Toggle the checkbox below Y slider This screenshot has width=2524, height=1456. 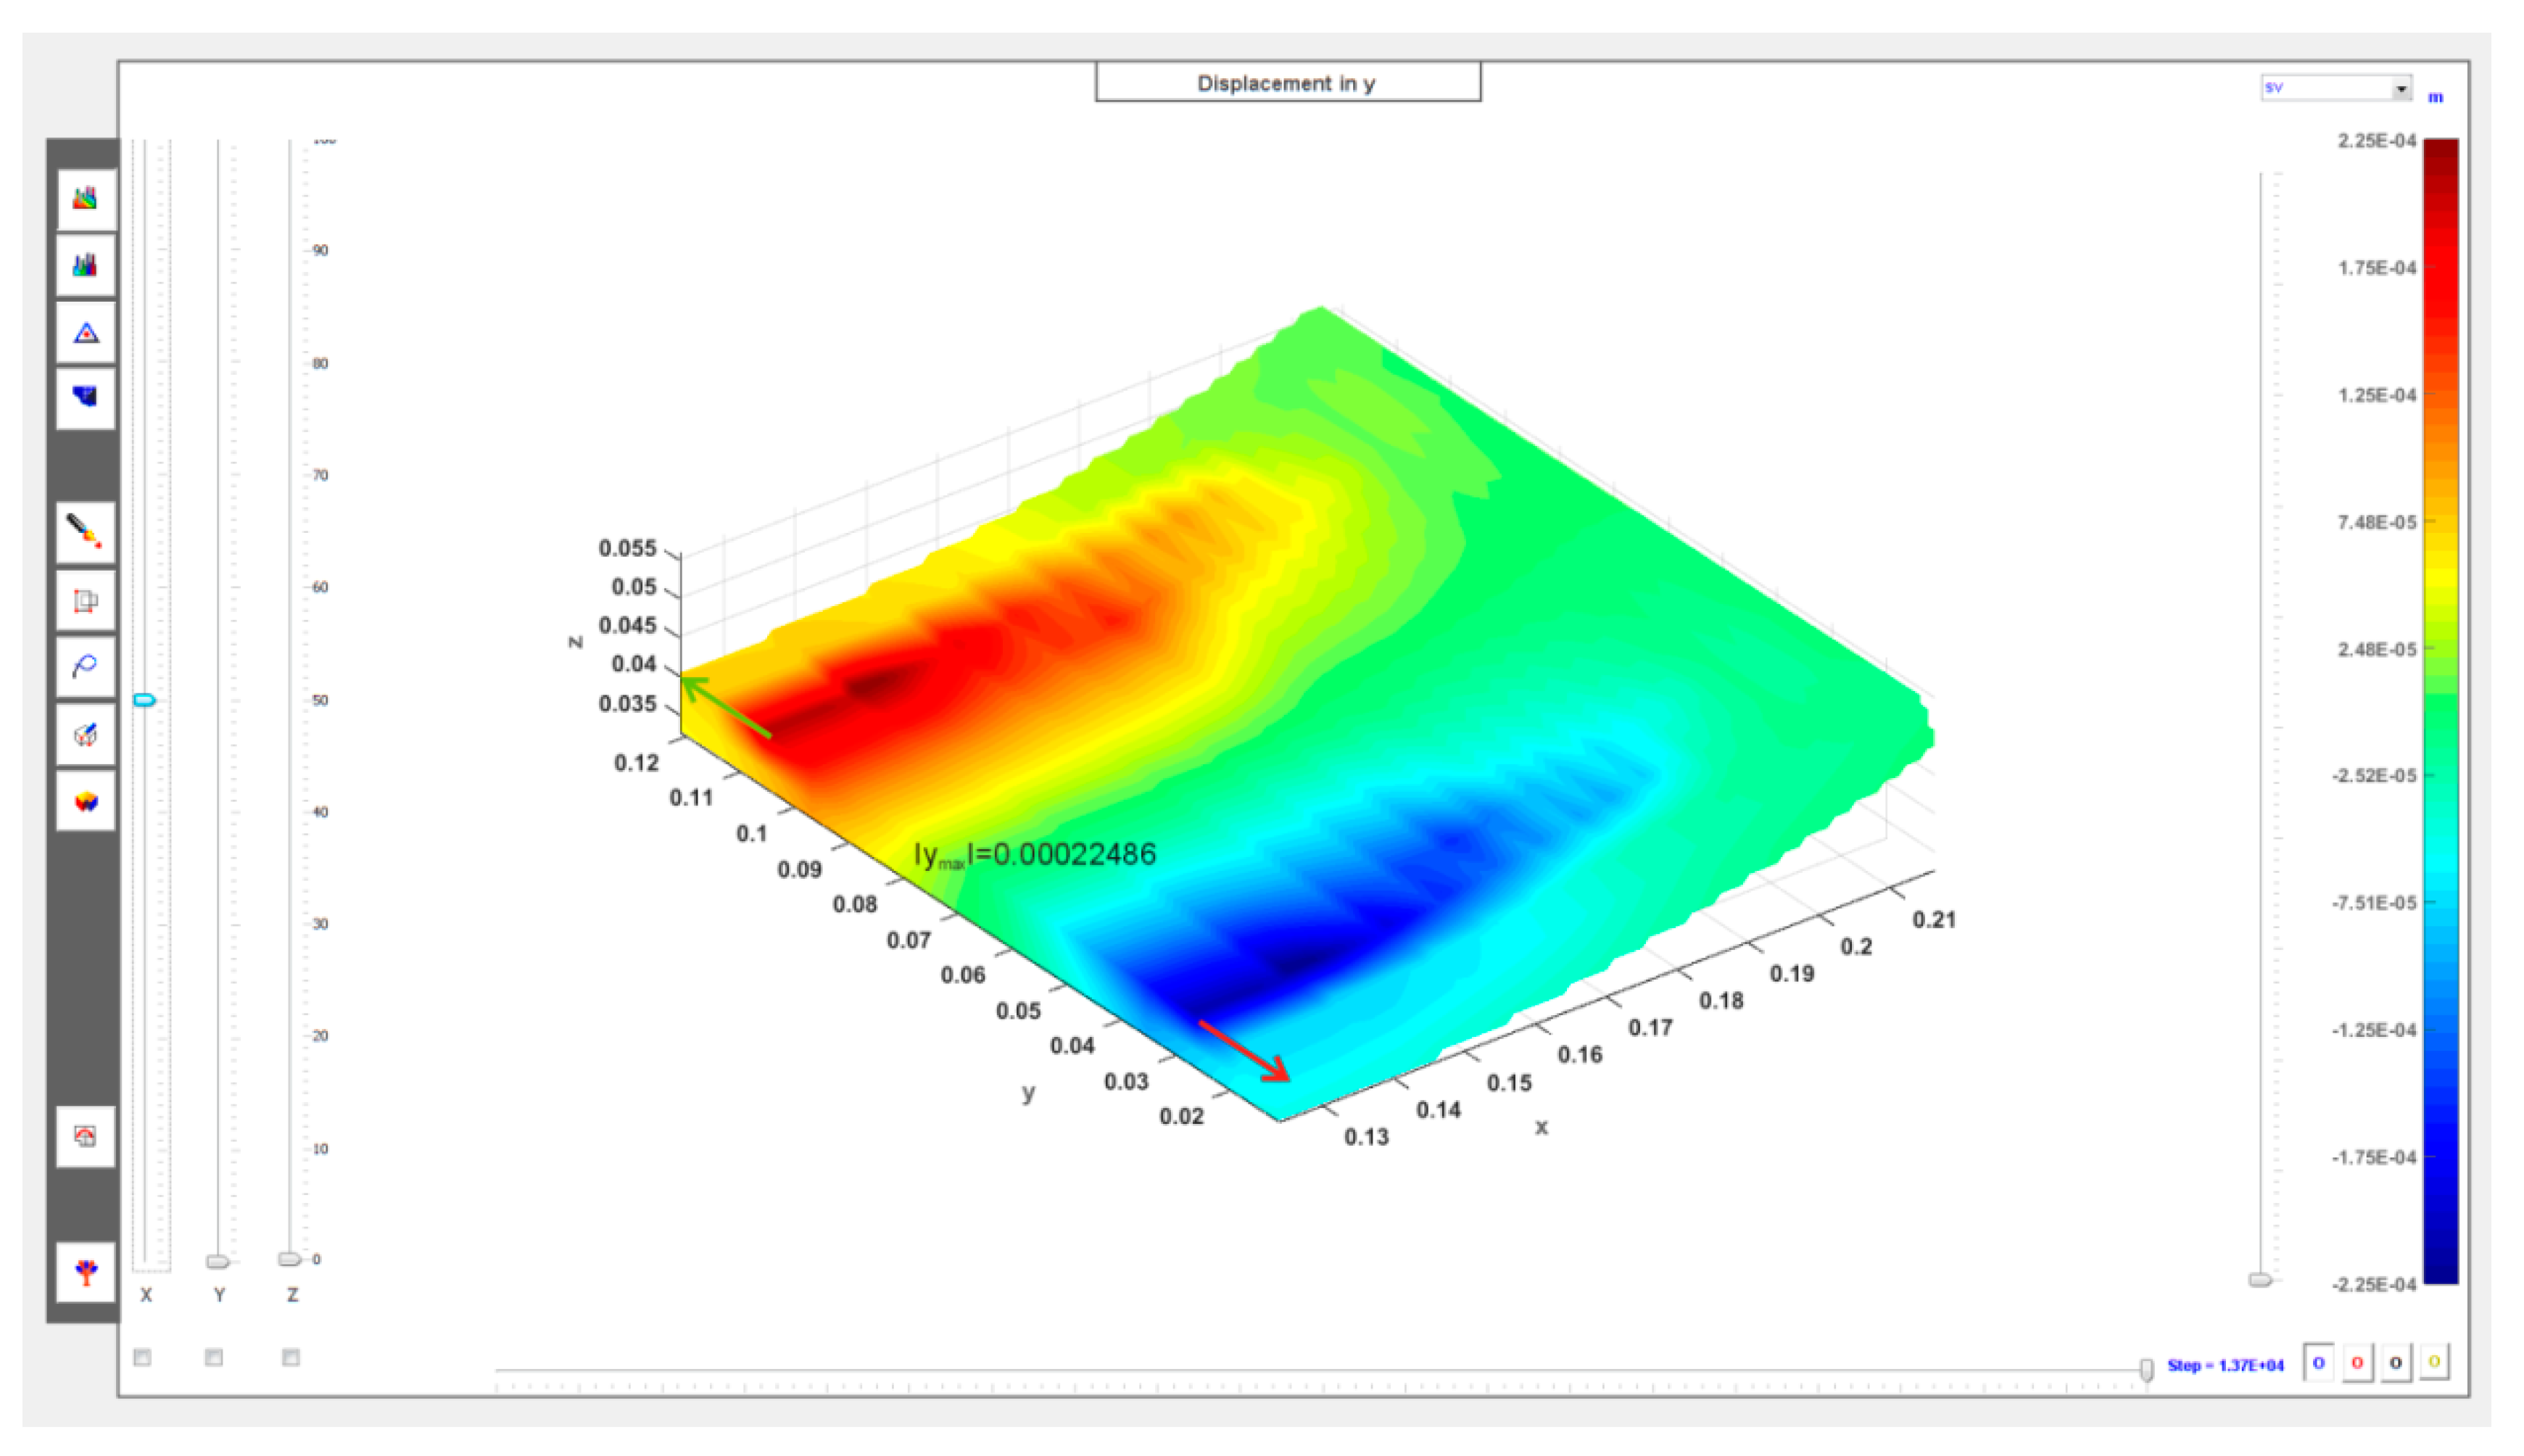214,1357
